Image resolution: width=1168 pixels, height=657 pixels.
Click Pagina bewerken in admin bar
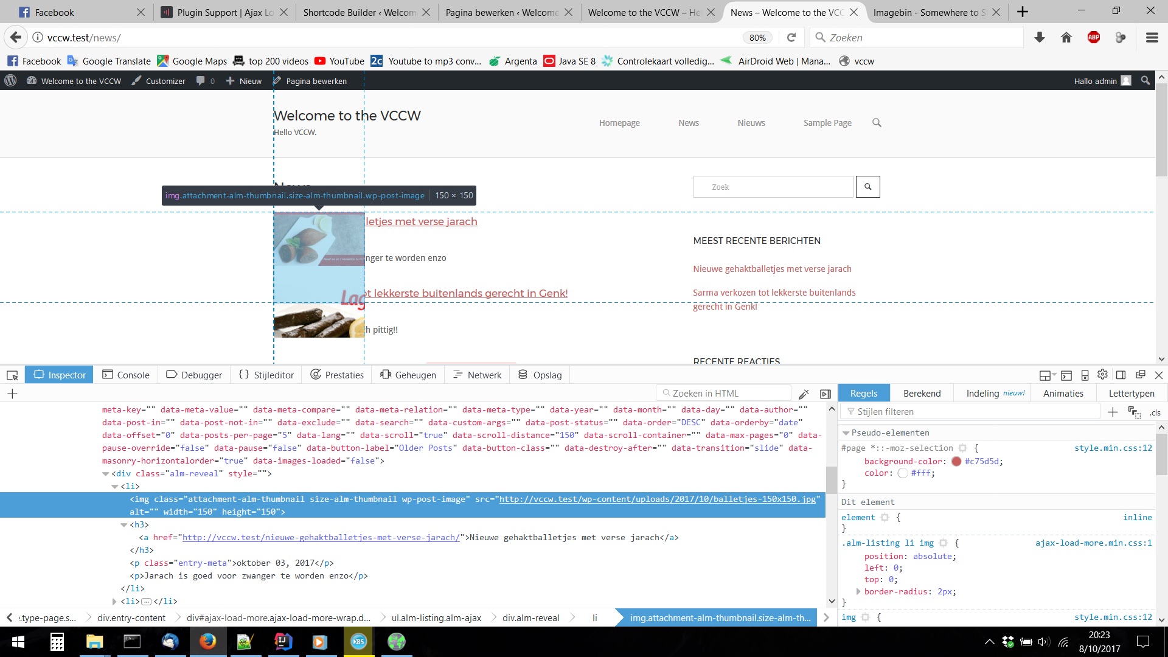coord(310,81)
